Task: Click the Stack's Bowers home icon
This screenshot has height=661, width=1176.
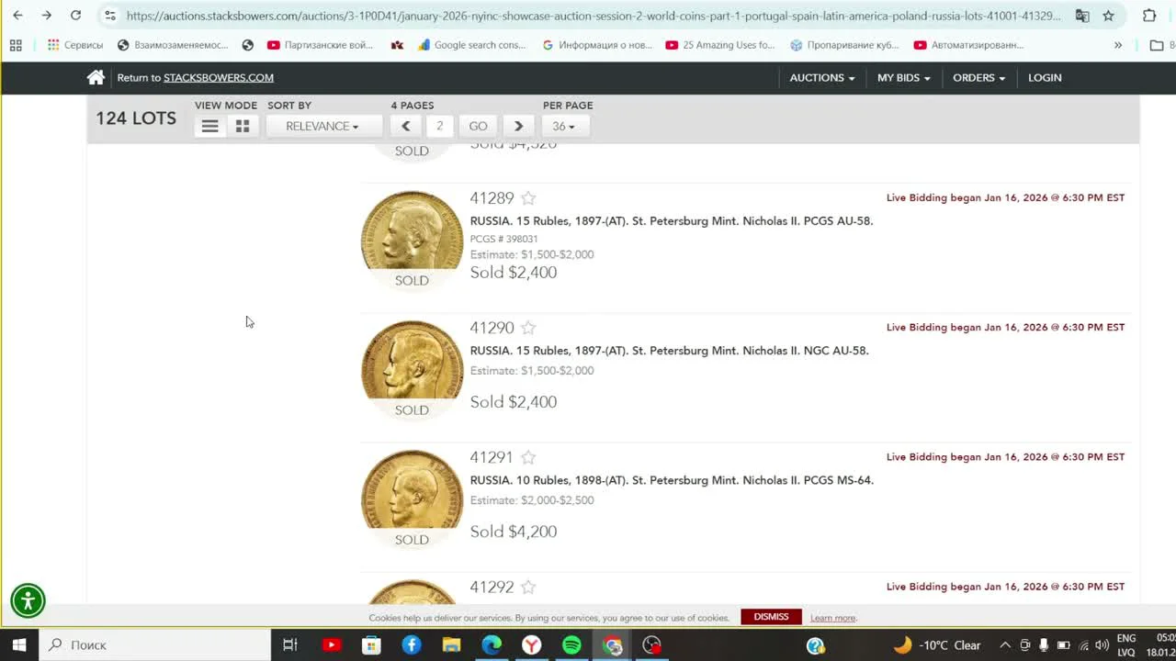Action: (x=96, y=77)
